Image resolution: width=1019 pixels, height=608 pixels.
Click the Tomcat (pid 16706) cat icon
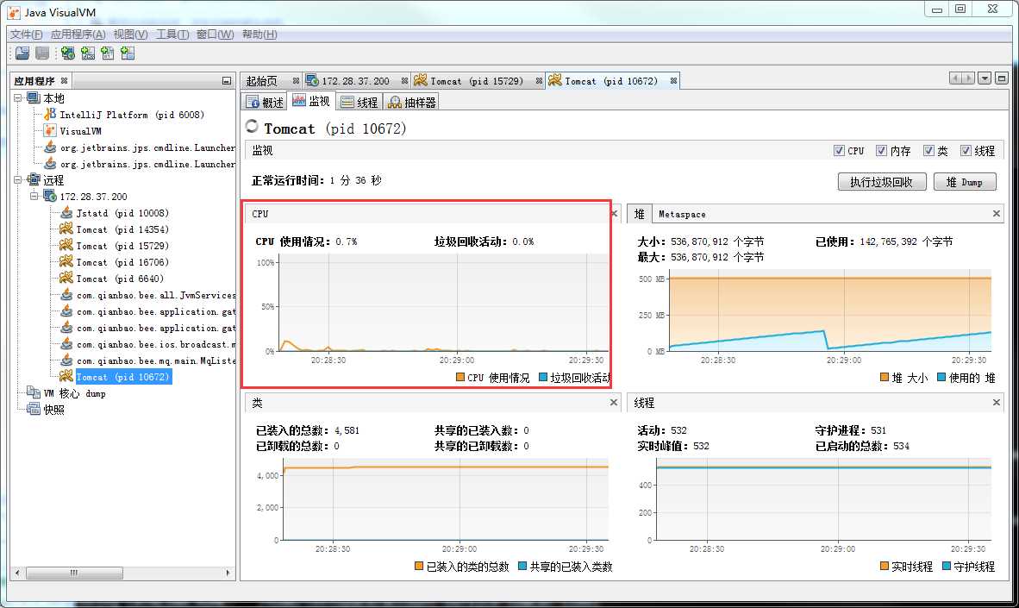[x=66, y=262]
